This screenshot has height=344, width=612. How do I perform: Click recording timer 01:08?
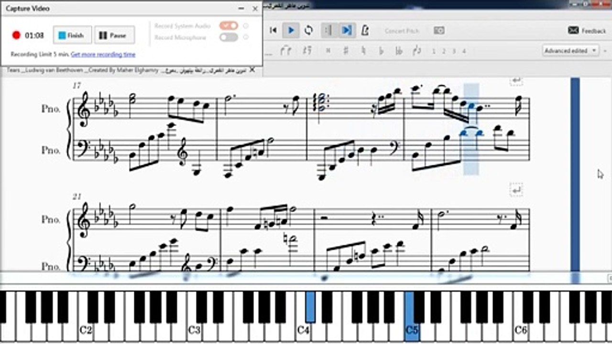point(34,35)
